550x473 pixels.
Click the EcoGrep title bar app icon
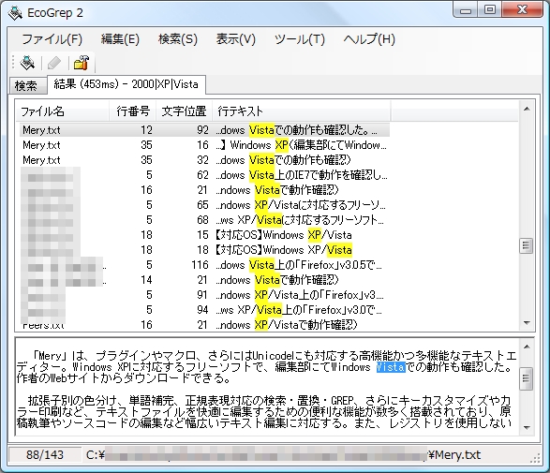15,13
